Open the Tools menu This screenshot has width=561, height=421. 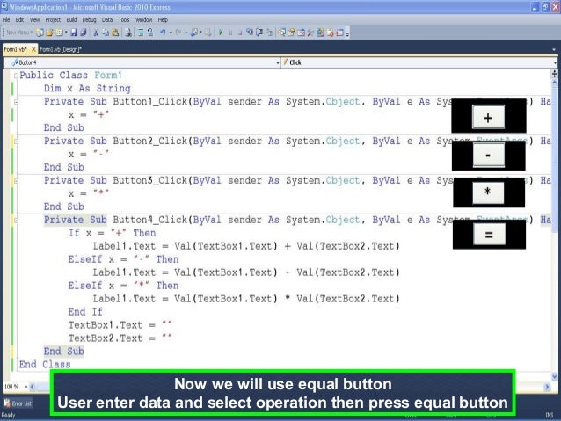click(124, 20)
